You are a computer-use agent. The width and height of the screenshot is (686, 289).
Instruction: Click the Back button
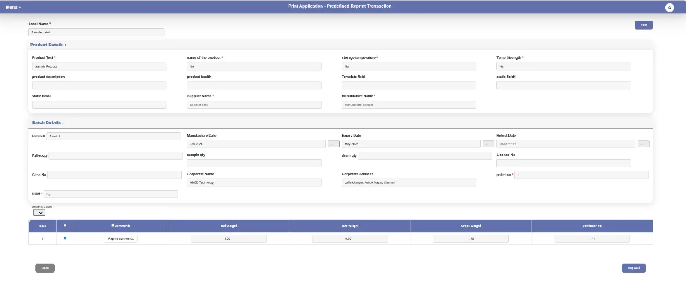pos(45,268)
